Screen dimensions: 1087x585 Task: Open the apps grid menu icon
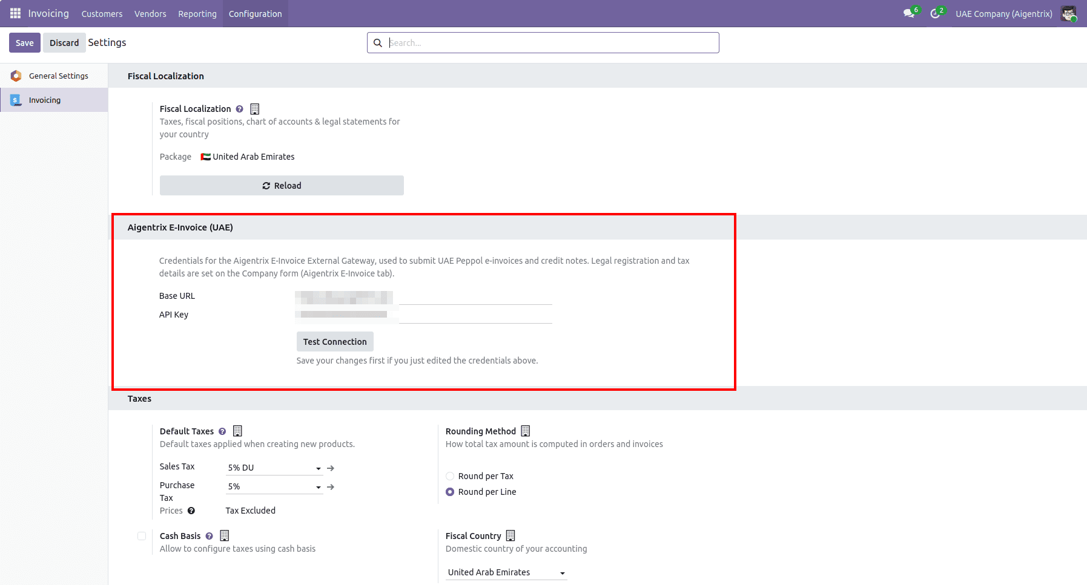(15, 13)
